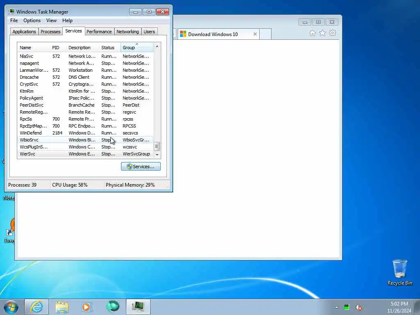Viewport: 420px width, 315px height.
Task: Click the Services... button
Action: click(141, 167)
